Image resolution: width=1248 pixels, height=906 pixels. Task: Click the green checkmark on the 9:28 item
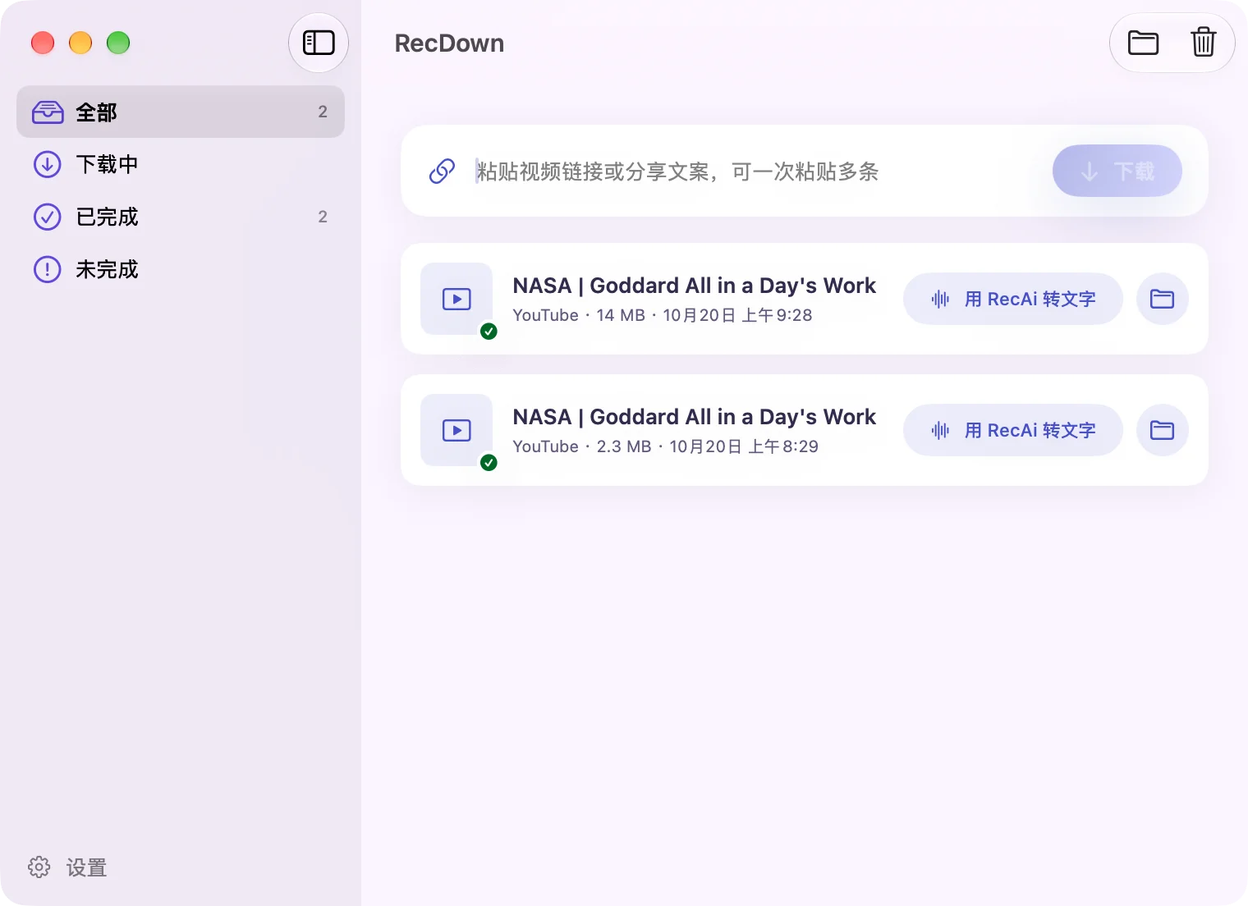[x=489, y=332]
